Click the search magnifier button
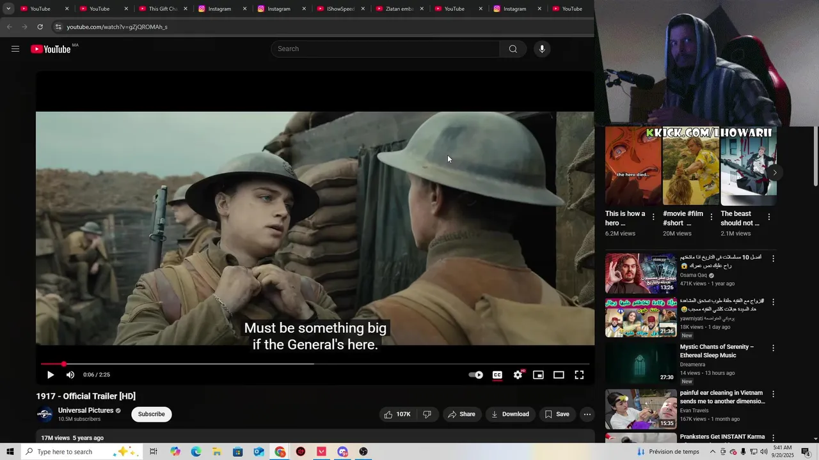This screenshot has height=460, width=819. point(513,49)
